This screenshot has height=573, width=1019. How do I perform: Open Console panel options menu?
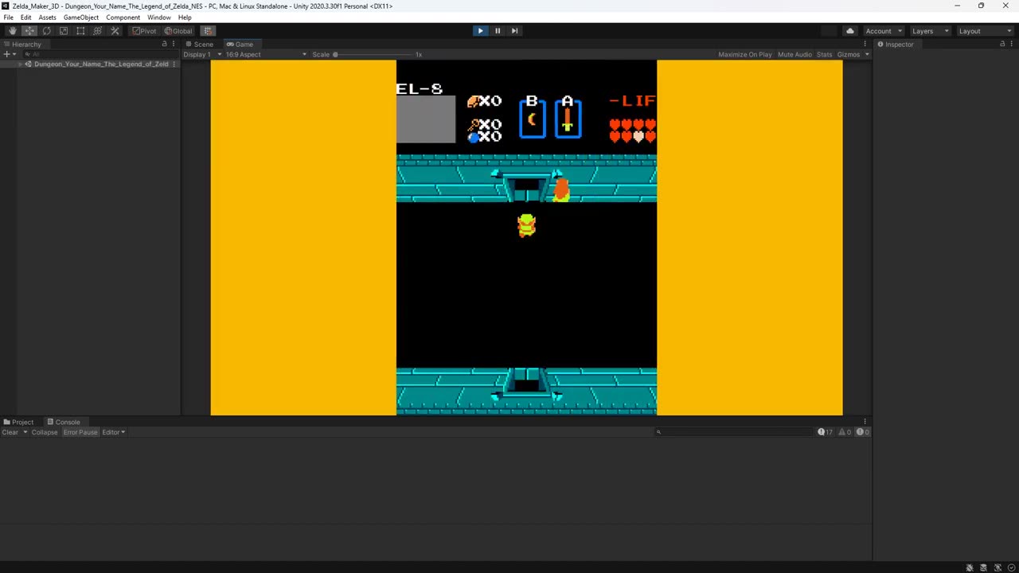coord(865,422)
